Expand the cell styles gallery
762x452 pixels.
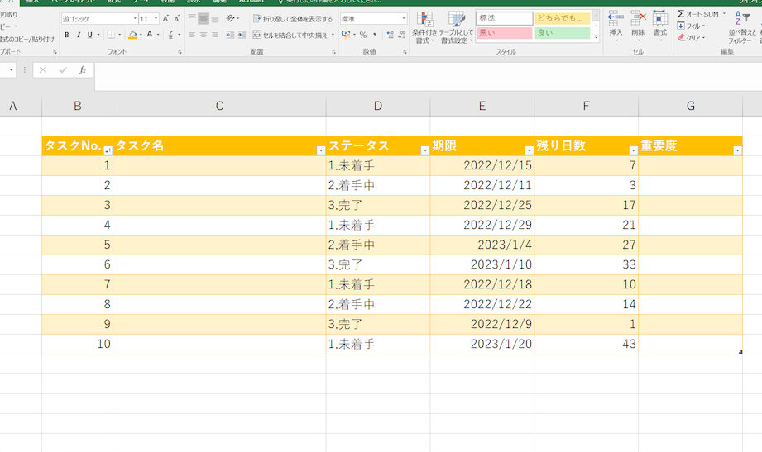click(597, 37)
